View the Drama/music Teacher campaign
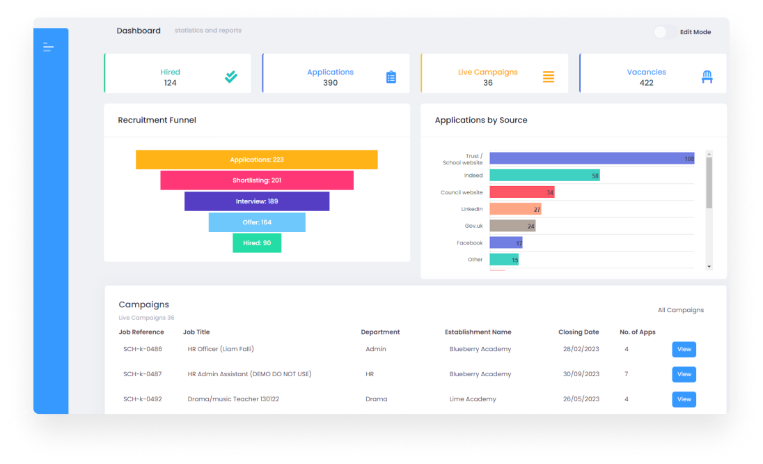This screenshot has width=763, height=464. pos(684,400)
